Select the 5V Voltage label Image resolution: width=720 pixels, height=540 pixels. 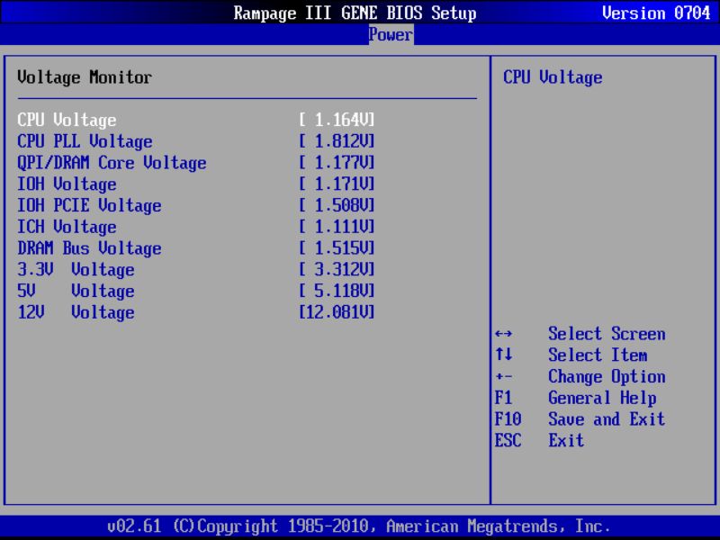click(76, 291)
